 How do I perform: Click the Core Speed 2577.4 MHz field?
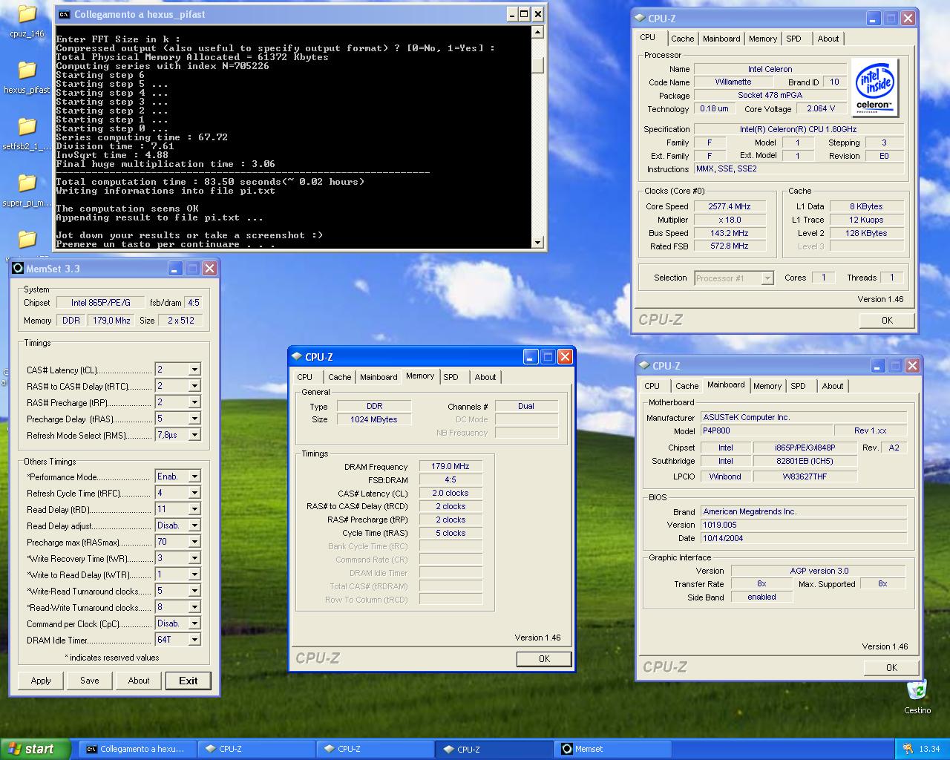tap(730, 206)
